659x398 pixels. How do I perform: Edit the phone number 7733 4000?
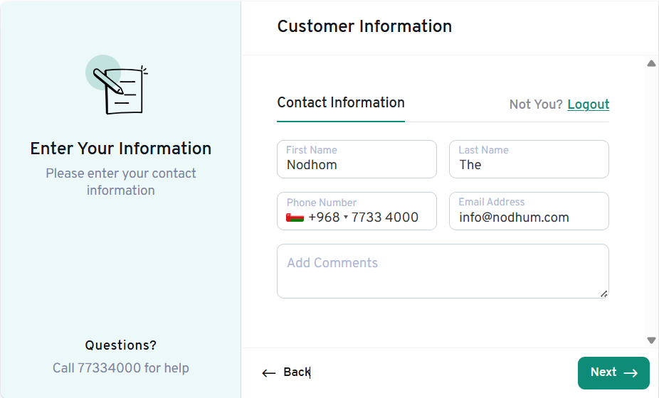pyautogui.click(x=385, y=217)
